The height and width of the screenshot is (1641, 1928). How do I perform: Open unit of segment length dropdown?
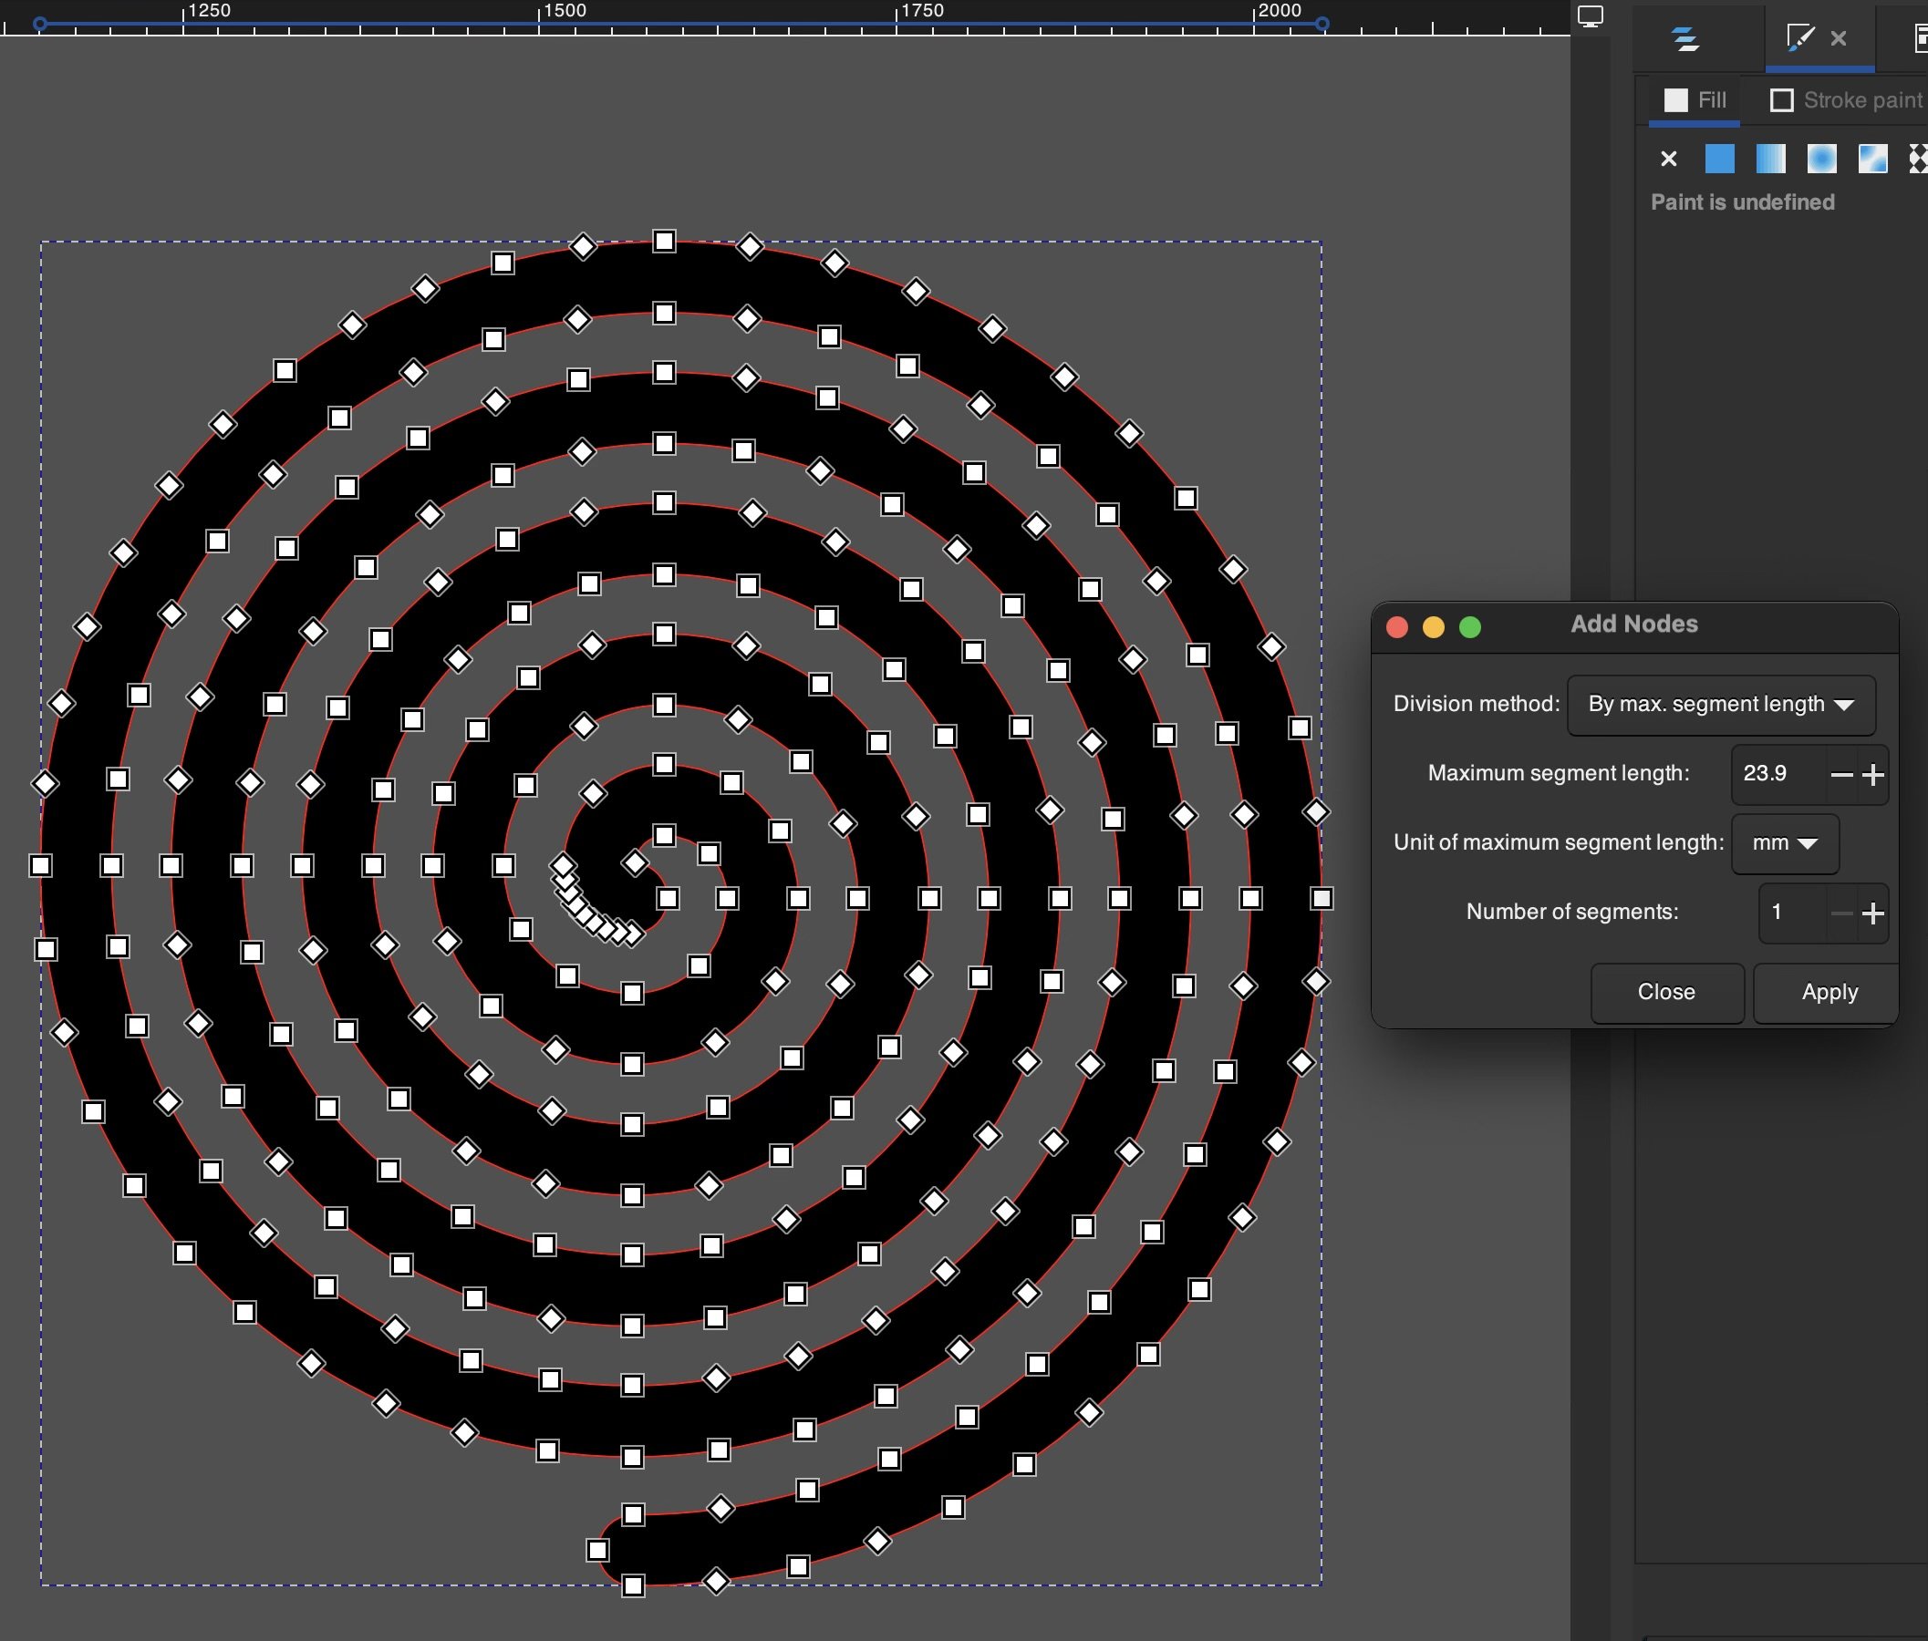pos(1785,842)
